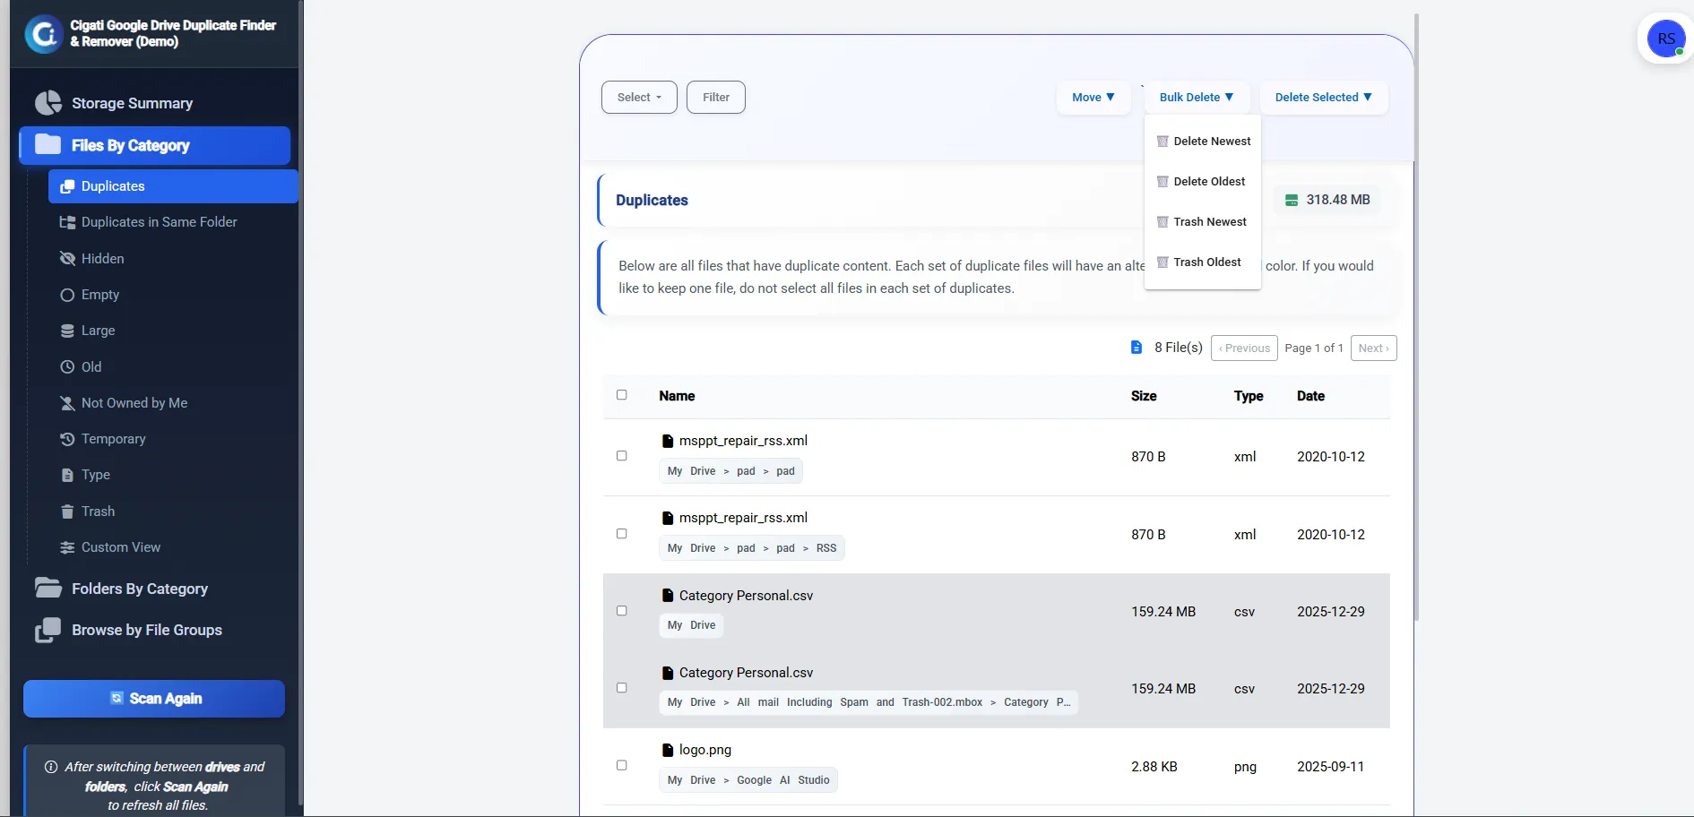The width and height of the screenshot is (1694, 817).
Task: Expand the Move dropdown menu
Action: (1093, 98)
